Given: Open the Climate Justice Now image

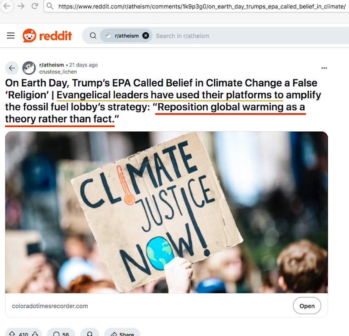Looking at the screenshot, I should click(166, 212).
